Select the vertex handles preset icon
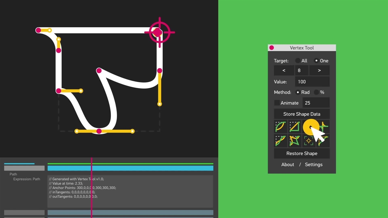The width and height of the screenshot is (388, 218). click(x=323, y=140)
